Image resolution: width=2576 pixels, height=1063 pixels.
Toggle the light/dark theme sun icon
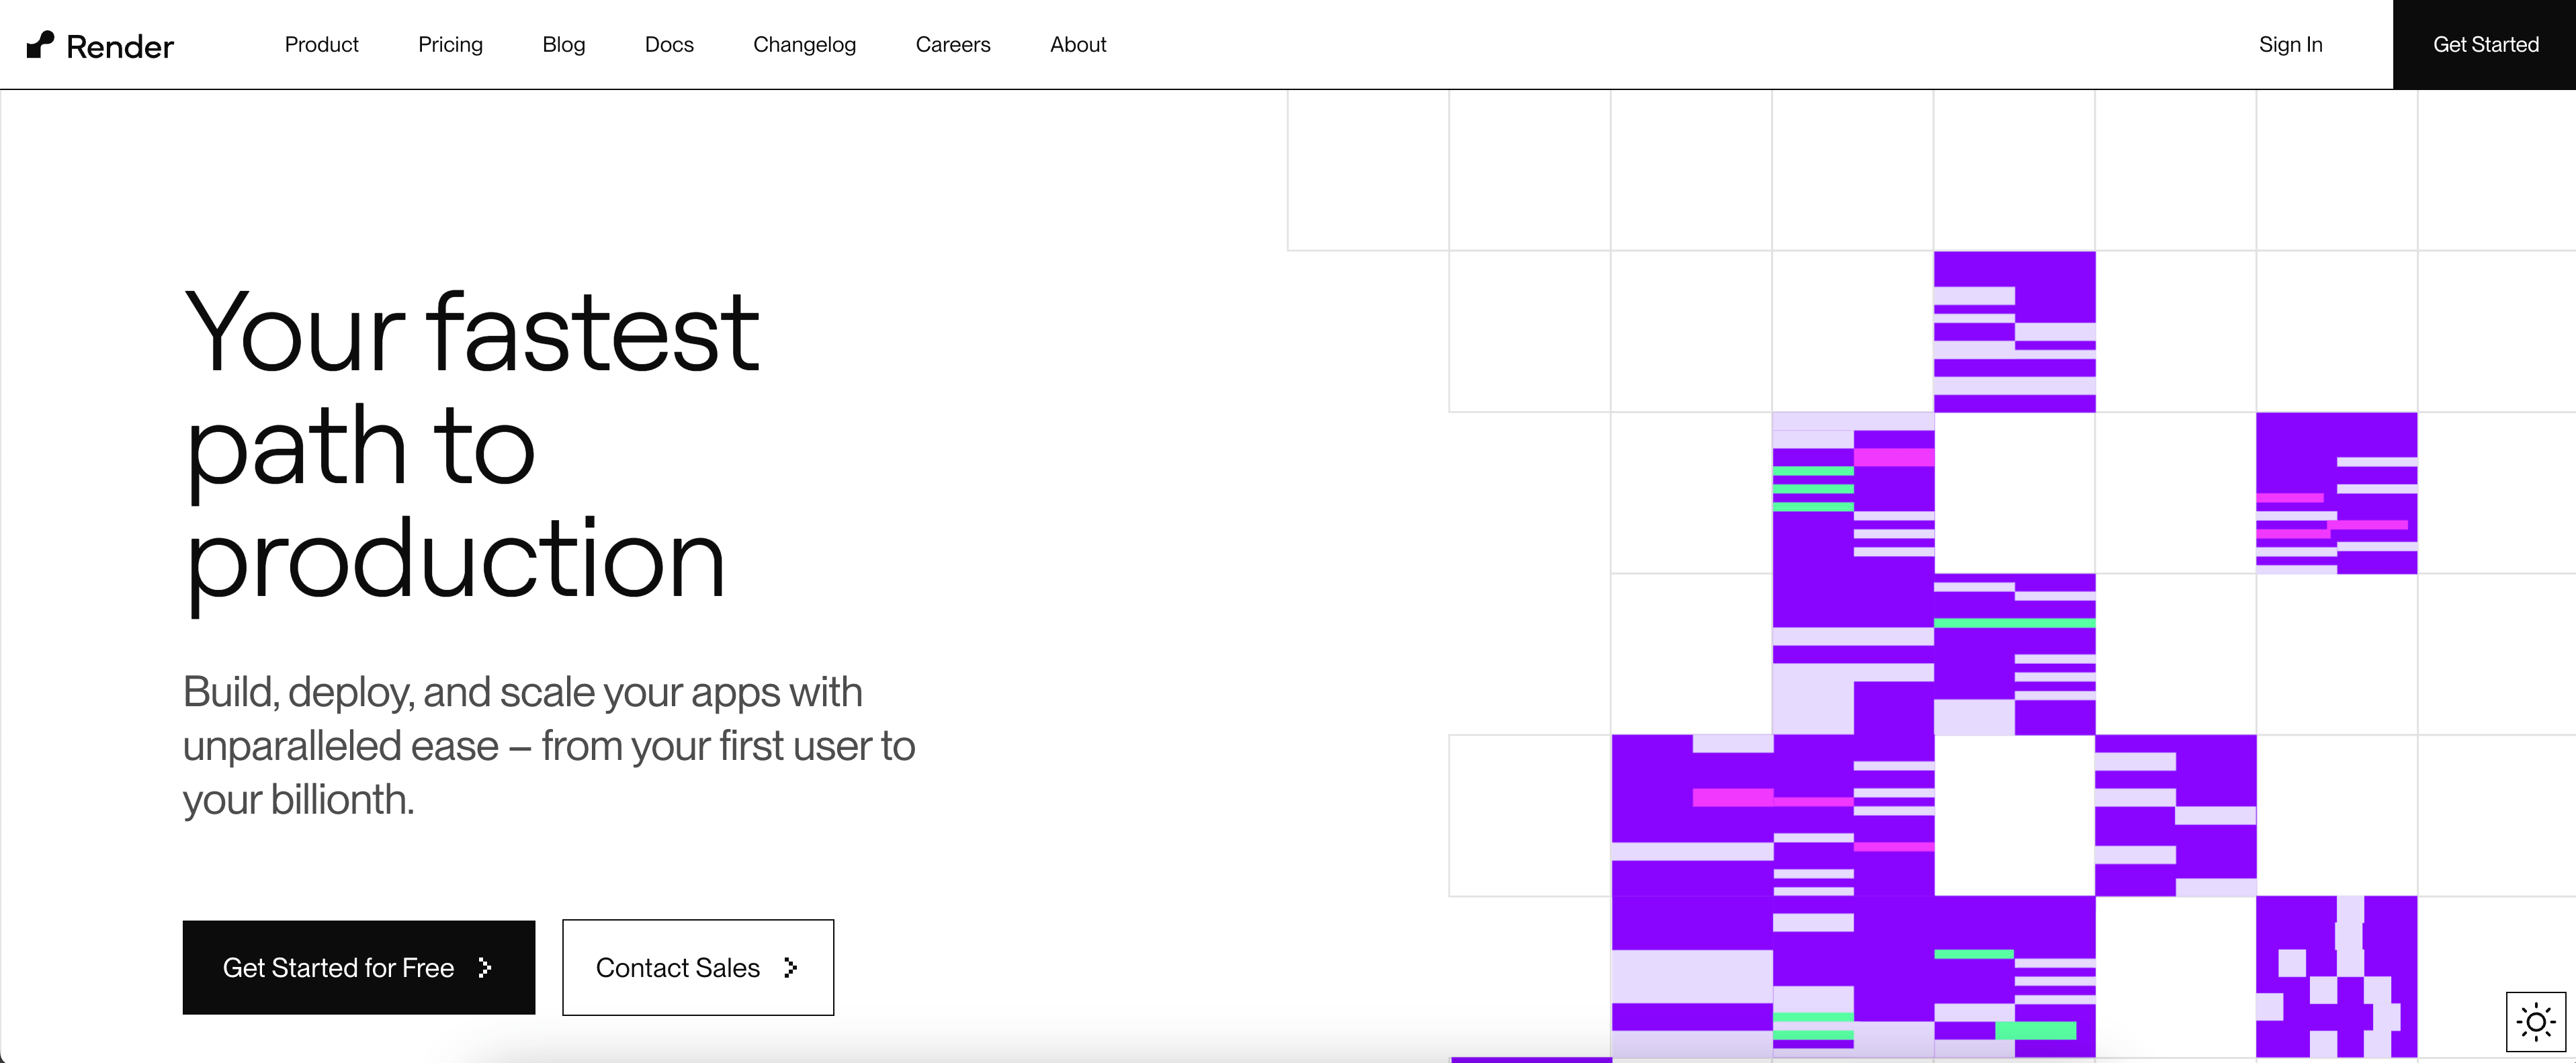[x=2536, y=1022]
